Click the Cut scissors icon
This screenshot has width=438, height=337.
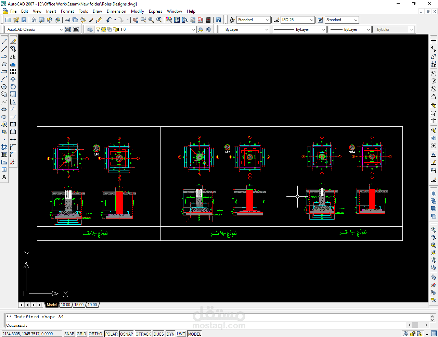point(67,20)
